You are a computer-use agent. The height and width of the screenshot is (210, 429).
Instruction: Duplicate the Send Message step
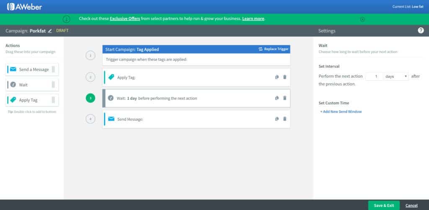coord(277,119)
